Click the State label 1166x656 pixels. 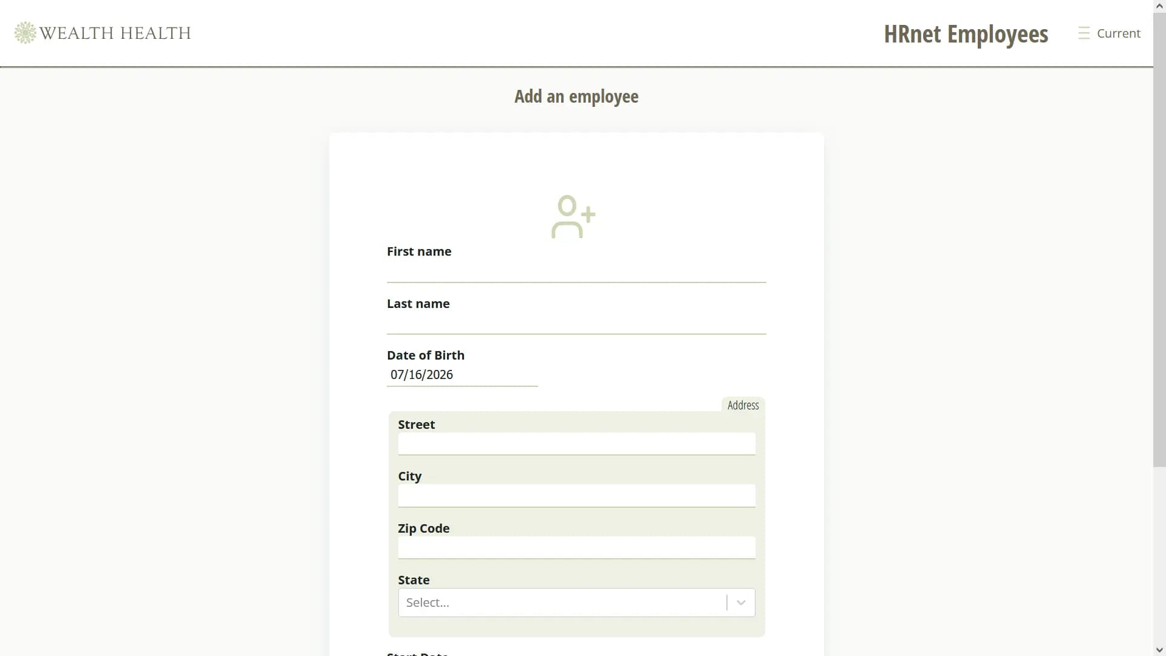(x=414, y=580)
